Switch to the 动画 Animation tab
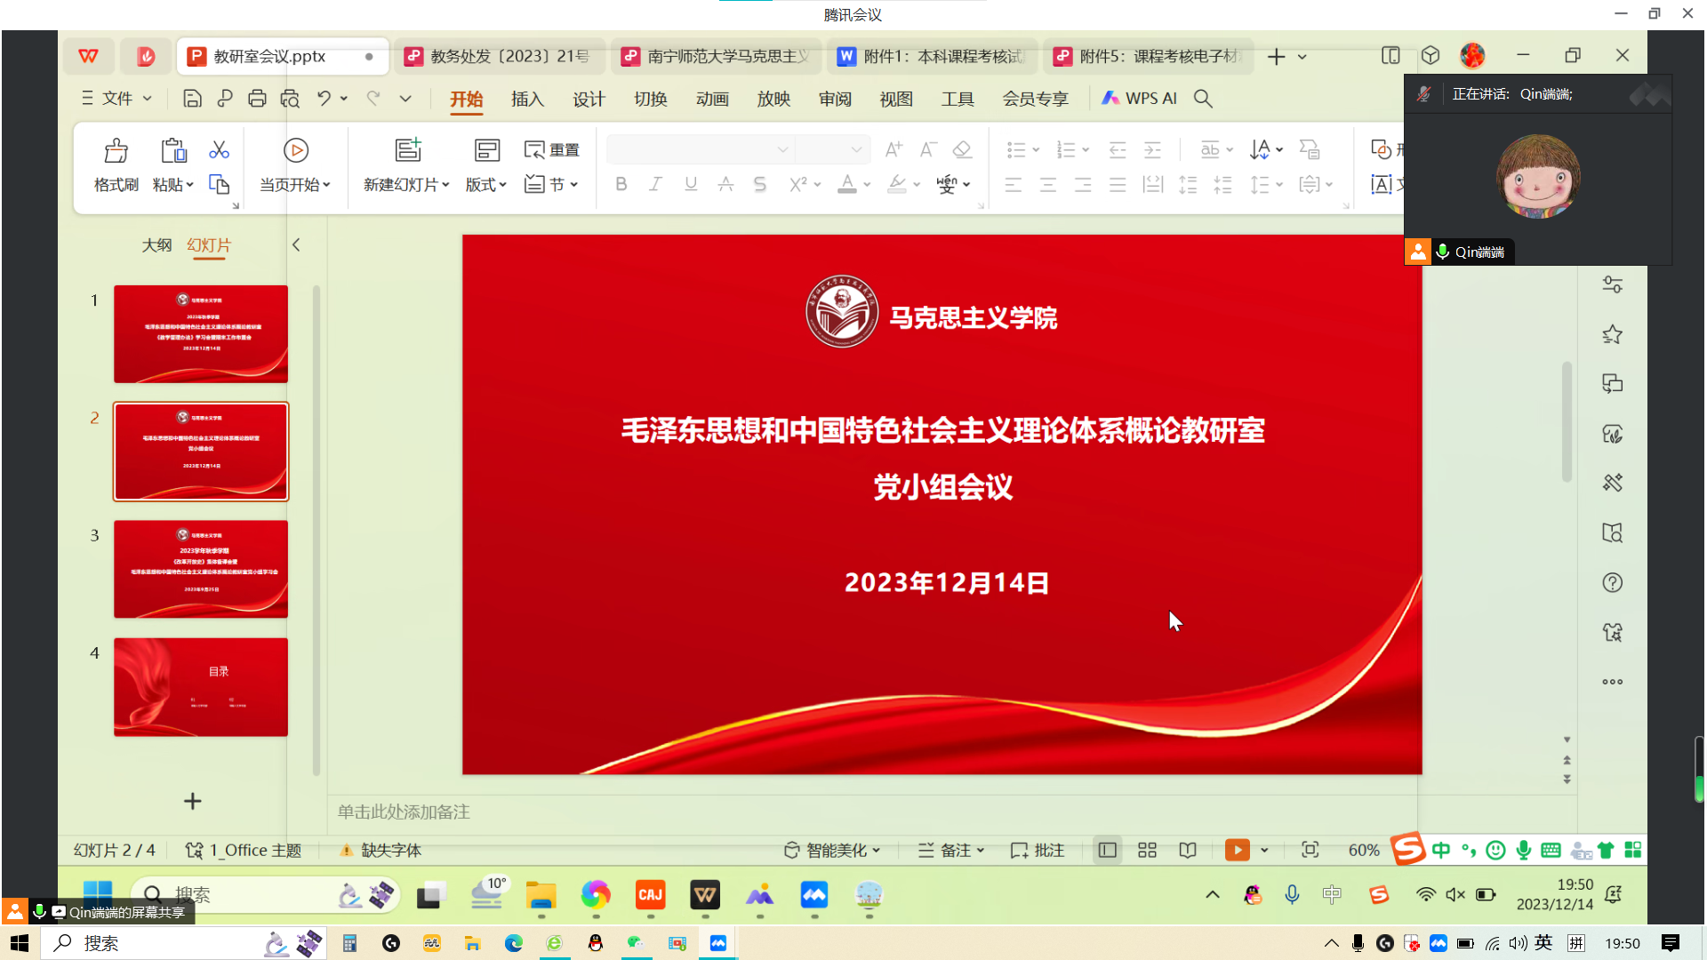This screenshot has height=960, width=1707. (712, 99)
